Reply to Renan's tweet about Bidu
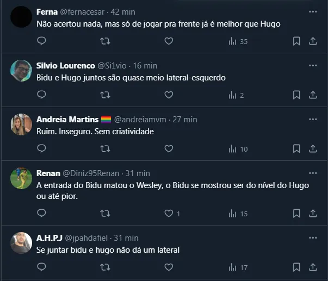 tap(42, 214)
